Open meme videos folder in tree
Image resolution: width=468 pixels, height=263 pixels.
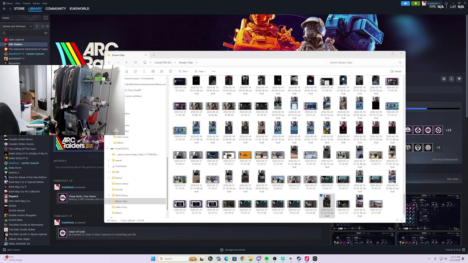[122, 184]
